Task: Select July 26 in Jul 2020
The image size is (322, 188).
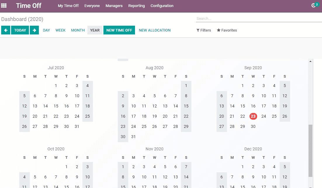Action: tap(25, 126)
